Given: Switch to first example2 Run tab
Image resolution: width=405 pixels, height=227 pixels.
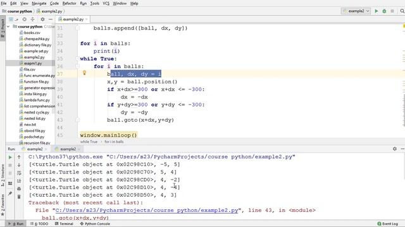Looking at the screenshot, I should pyautogui.click(x=35, y=149).
